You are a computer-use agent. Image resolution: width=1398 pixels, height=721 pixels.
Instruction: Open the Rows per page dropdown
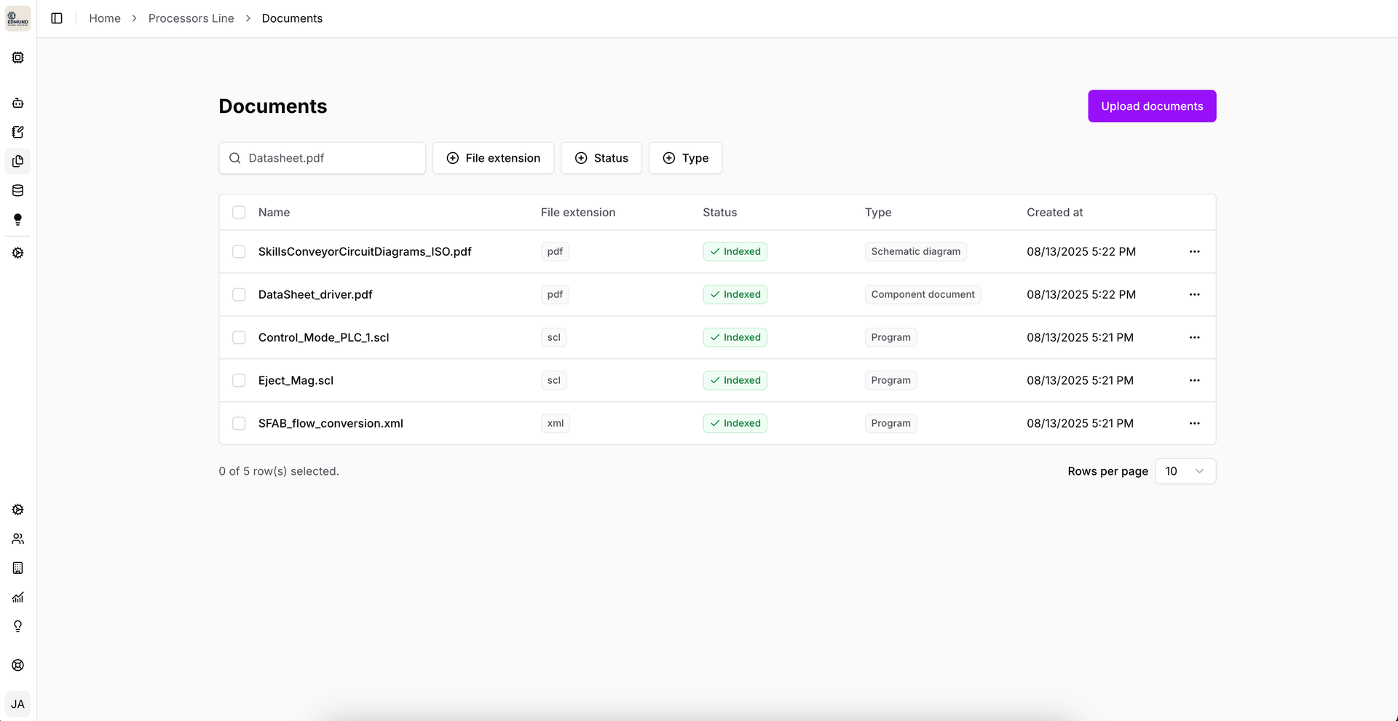click(x=1185, y=471)
